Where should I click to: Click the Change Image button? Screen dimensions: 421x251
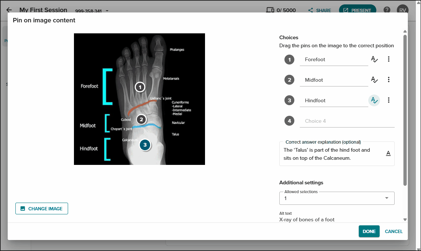pos(42,208)
